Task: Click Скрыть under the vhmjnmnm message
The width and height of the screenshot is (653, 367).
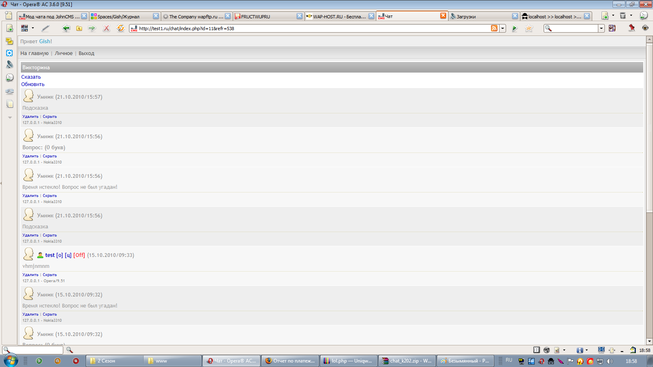Action: (x=50, y=275)
